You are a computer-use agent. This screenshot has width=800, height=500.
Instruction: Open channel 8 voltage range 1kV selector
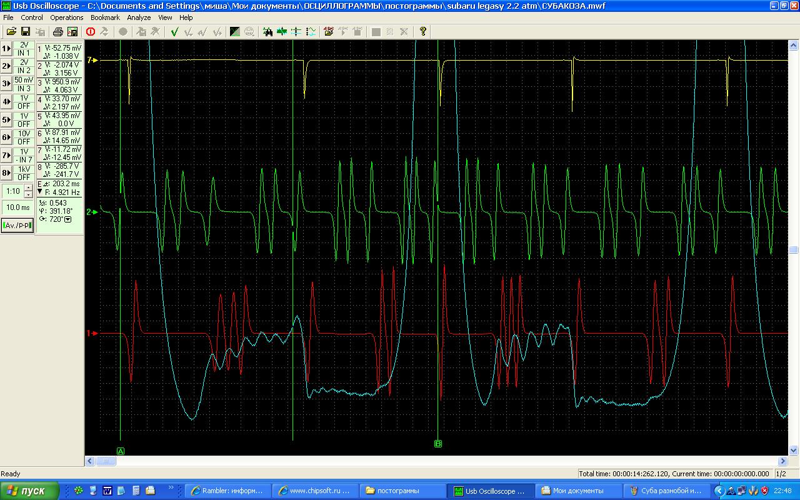click(24, 169)
